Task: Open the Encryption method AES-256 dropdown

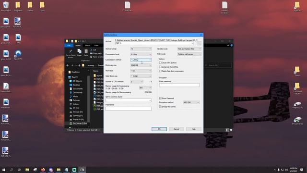Action: point(191,102)
